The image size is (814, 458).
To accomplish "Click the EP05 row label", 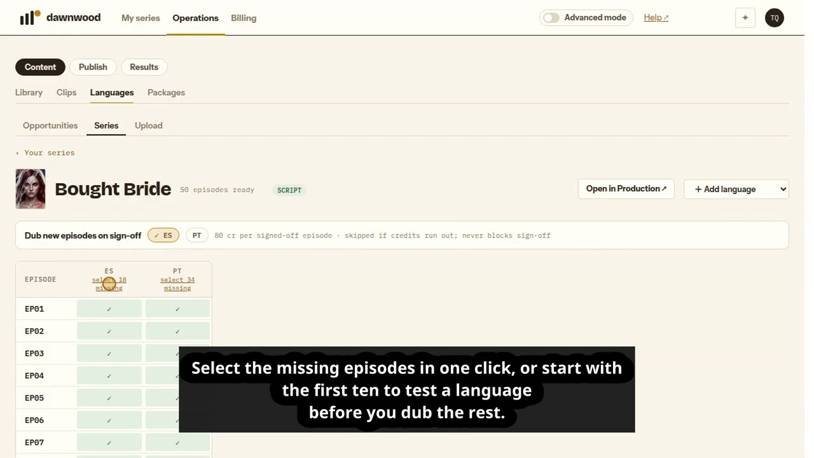I will pos(34,398).
